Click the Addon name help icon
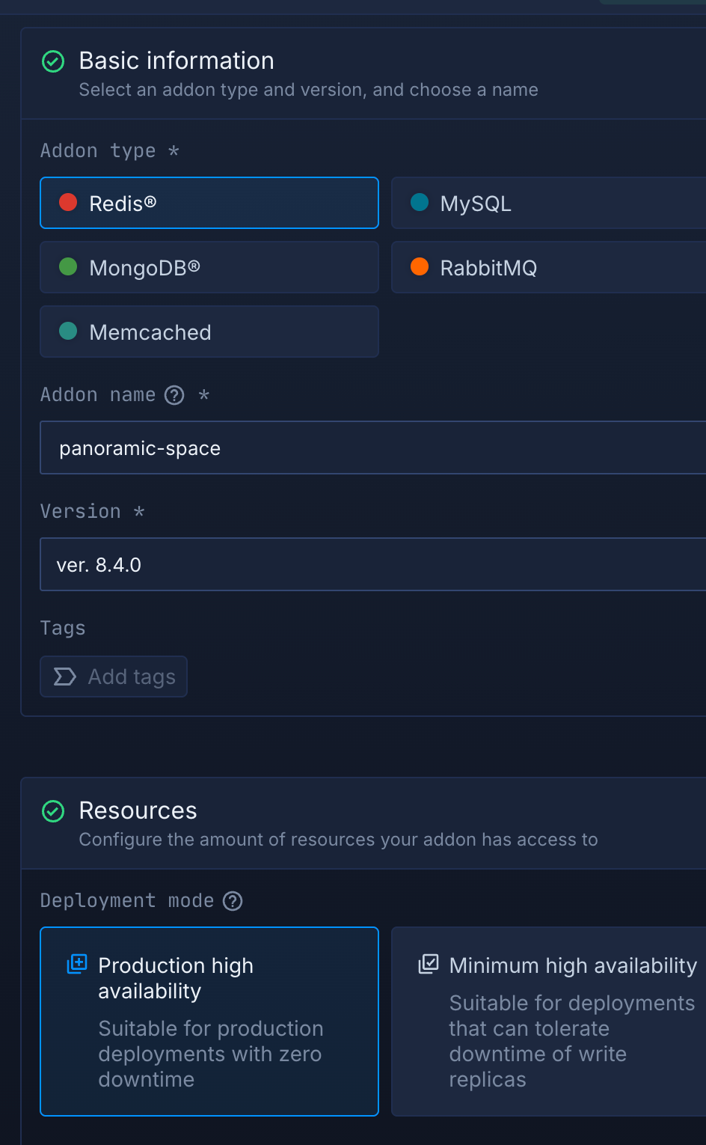 (x=174, y=395)
